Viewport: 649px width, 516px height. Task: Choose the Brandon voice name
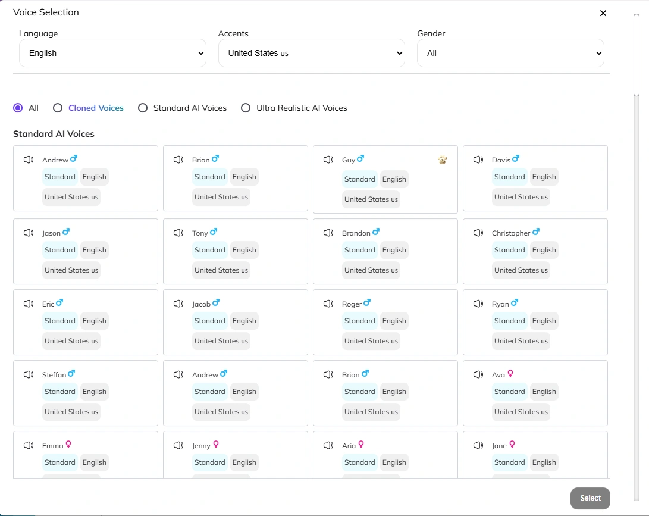[356, 233]
